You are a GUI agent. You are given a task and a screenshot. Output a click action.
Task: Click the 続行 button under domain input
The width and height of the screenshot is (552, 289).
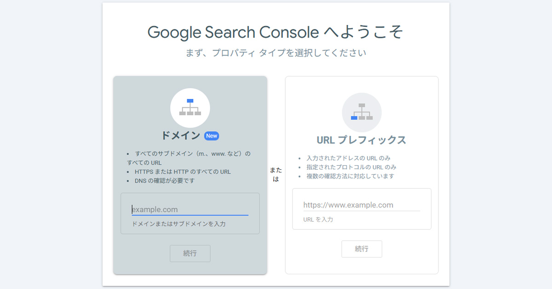(x=190, y=253)
